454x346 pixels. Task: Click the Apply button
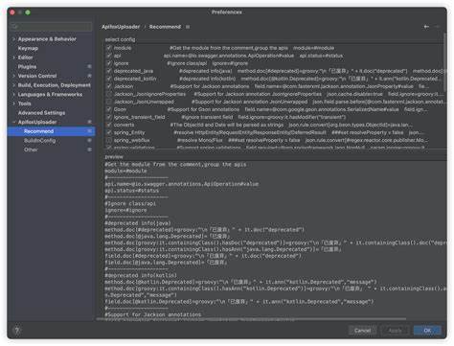[x=395, y=331]
